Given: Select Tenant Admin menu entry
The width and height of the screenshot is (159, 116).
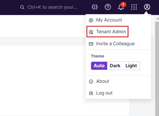Looking at the screenshot, I should coord(118,32).
